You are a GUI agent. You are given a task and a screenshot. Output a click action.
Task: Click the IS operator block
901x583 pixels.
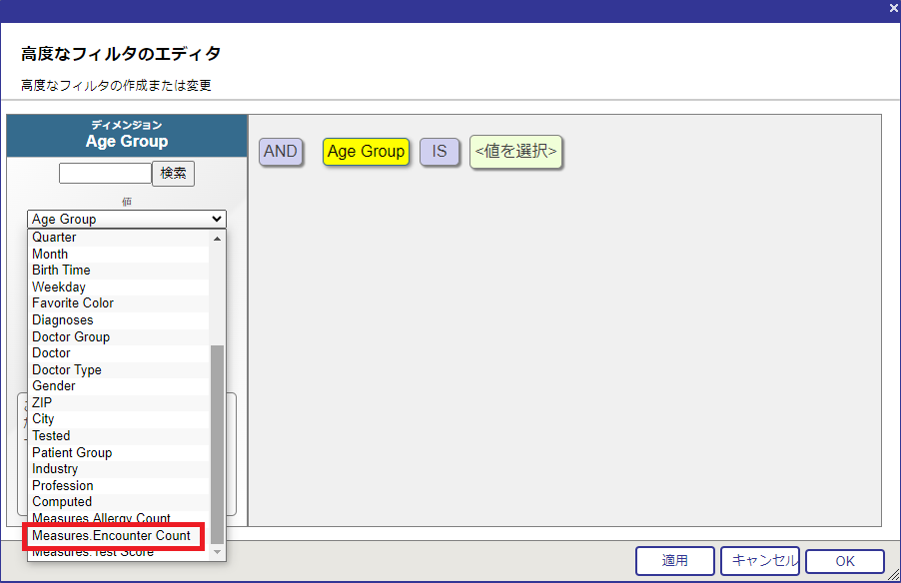tap(440, 152)
